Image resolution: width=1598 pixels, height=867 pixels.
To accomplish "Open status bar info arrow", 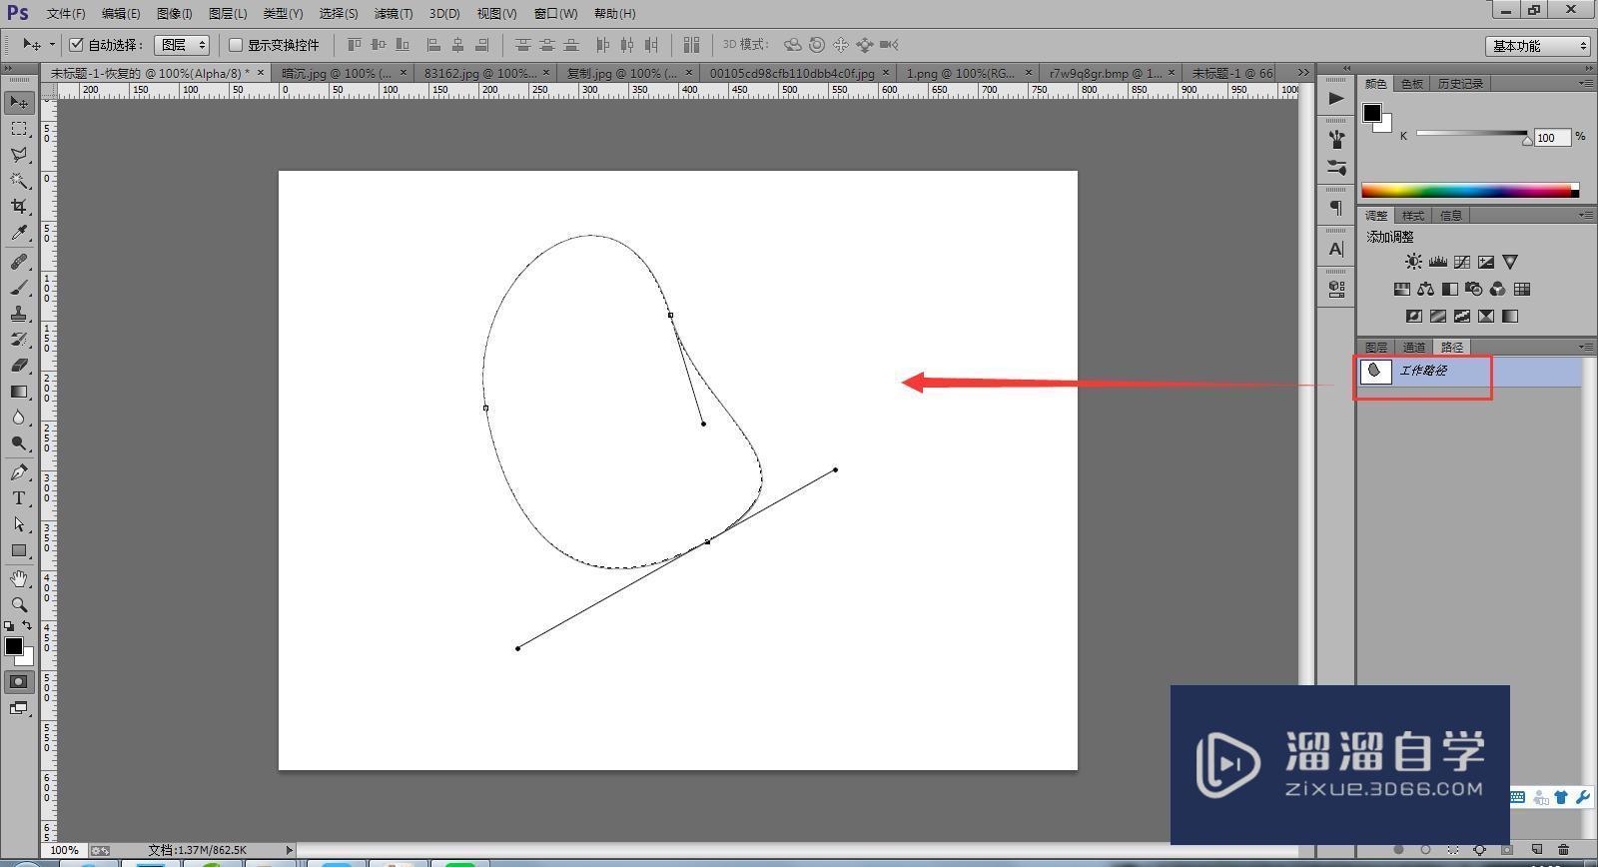I will point(290,850).
